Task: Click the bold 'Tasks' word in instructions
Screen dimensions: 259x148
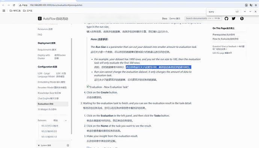Action: (157, 115)
